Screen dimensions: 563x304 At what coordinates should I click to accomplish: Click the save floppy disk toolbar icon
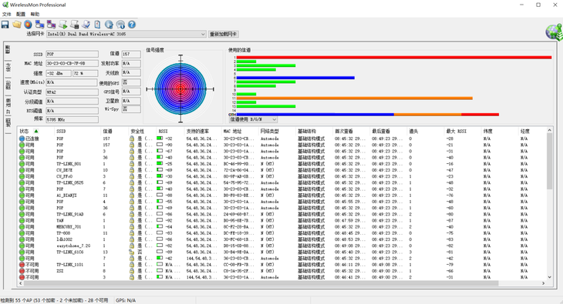5,25
